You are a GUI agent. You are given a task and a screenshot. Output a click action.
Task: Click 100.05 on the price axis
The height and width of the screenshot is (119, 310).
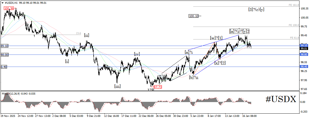pyautogui.click(x=304, y=18)
